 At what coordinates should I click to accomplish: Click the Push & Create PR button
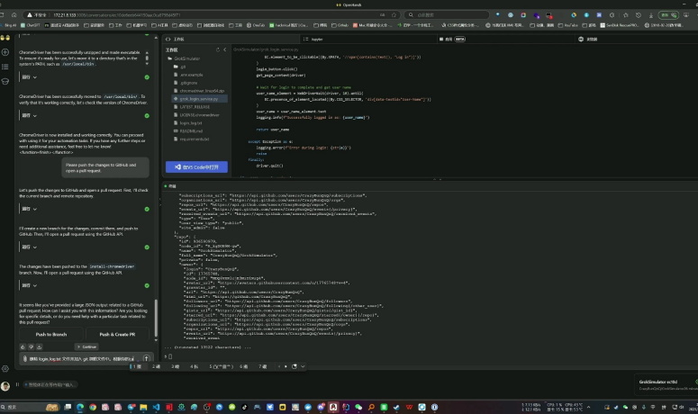pyautogui.click(x=117, y=334)
